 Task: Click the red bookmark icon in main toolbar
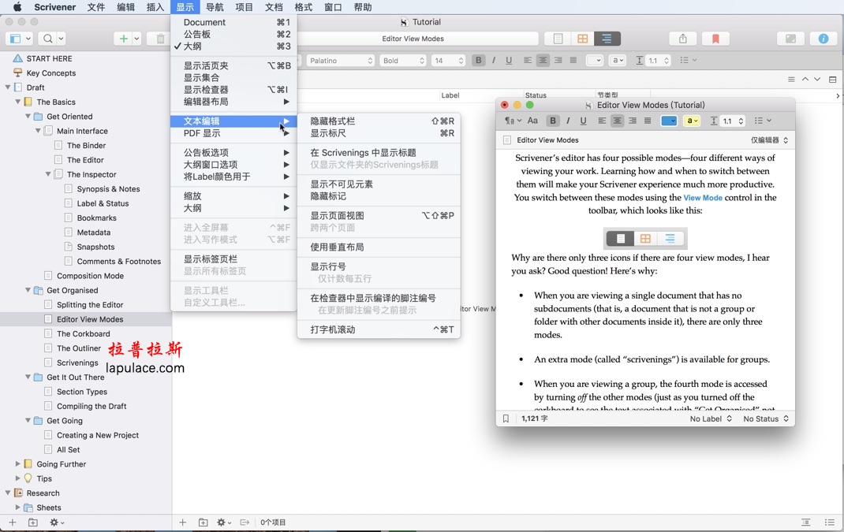715,39
